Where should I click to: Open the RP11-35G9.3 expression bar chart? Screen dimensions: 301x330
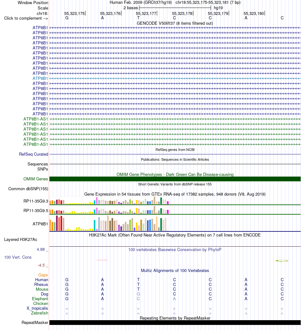[109, 201]
